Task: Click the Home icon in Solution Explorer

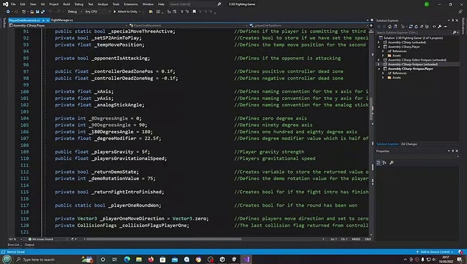Action: 390,26
